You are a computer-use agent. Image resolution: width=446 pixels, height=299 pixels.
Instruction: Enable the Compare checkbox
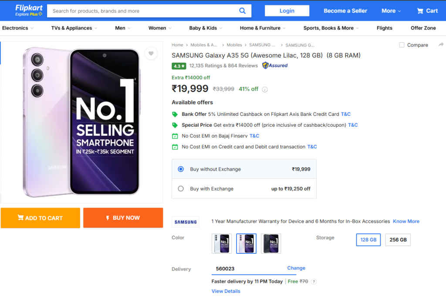pos(401,45)
